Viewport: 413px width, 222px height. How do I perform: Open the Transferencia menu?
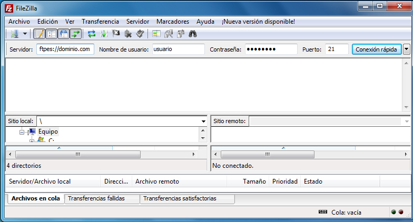[100, 22]
